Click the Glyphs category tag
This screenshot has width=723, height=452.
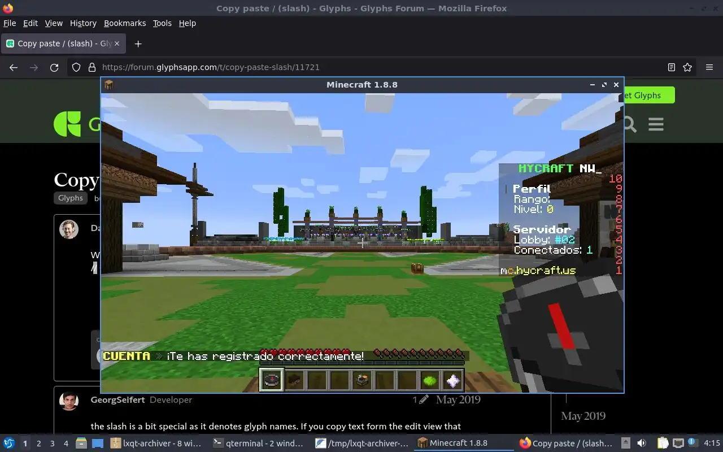71,198
